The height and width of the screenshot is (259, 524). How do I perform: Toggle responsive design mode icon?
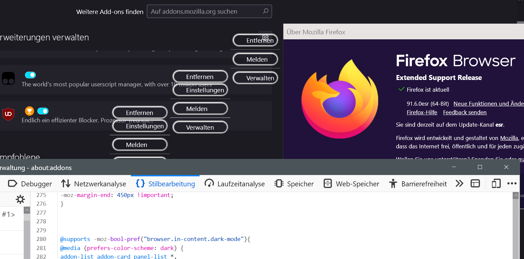[496, 184]
